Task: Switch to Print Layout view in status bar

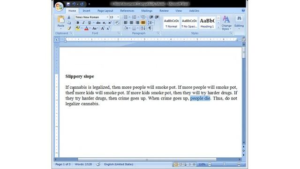Action: 176,164
